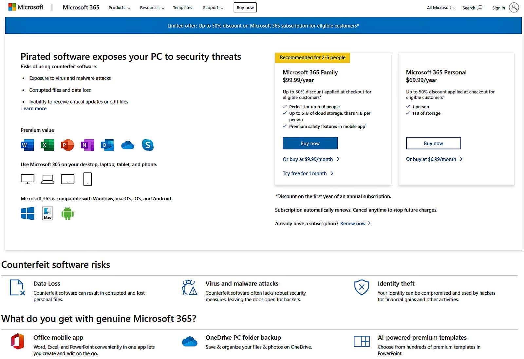Click the AI-powered premium templates heading
This screenshot has width=524, height=359.
point(422,337)
